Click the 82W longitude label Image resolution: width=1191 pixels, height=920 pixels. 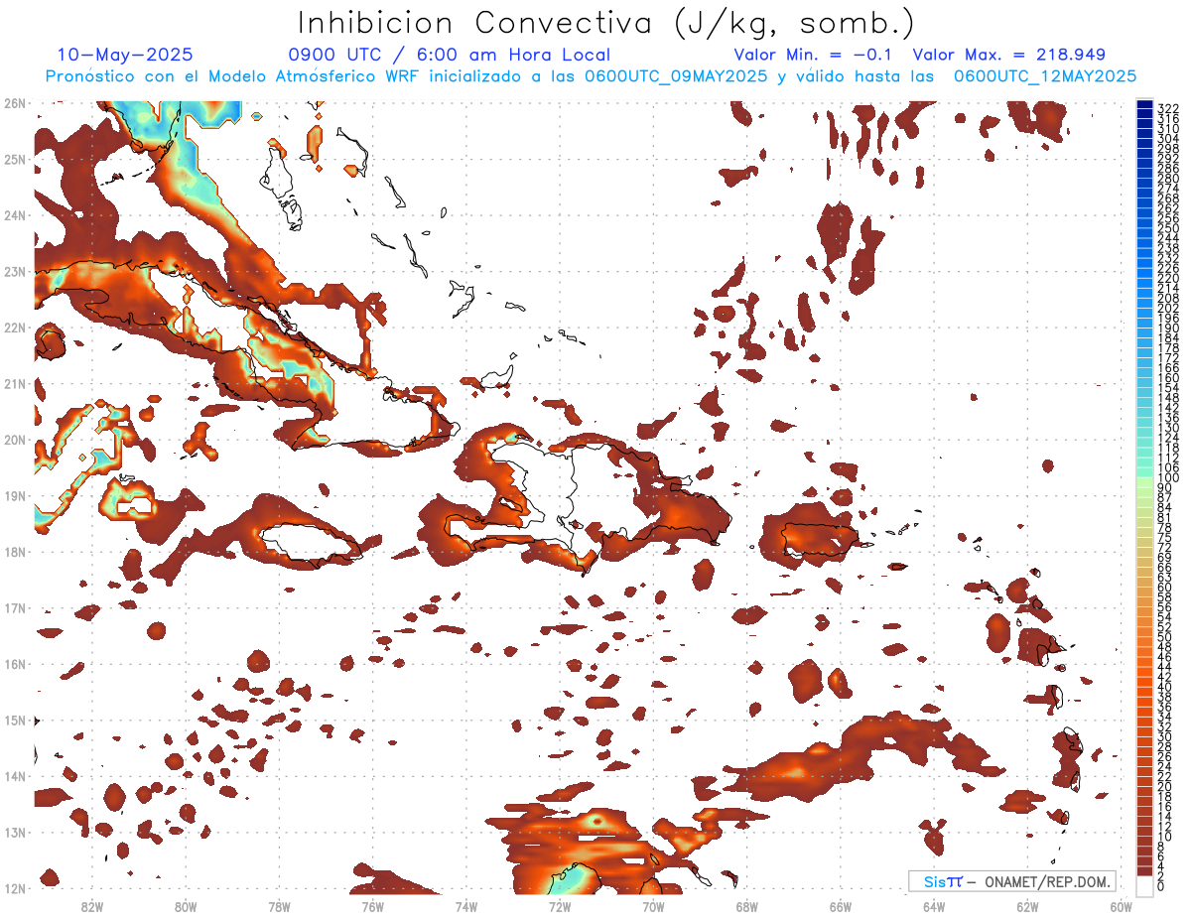92,906
